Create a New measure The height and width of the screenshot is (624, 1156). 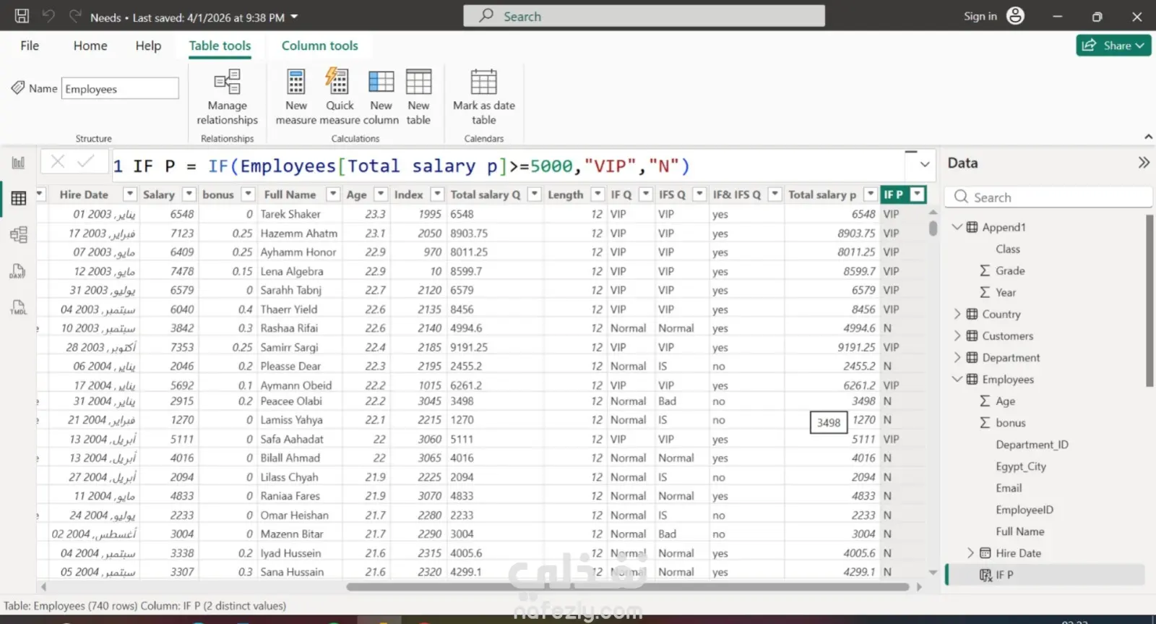[296, 97]
